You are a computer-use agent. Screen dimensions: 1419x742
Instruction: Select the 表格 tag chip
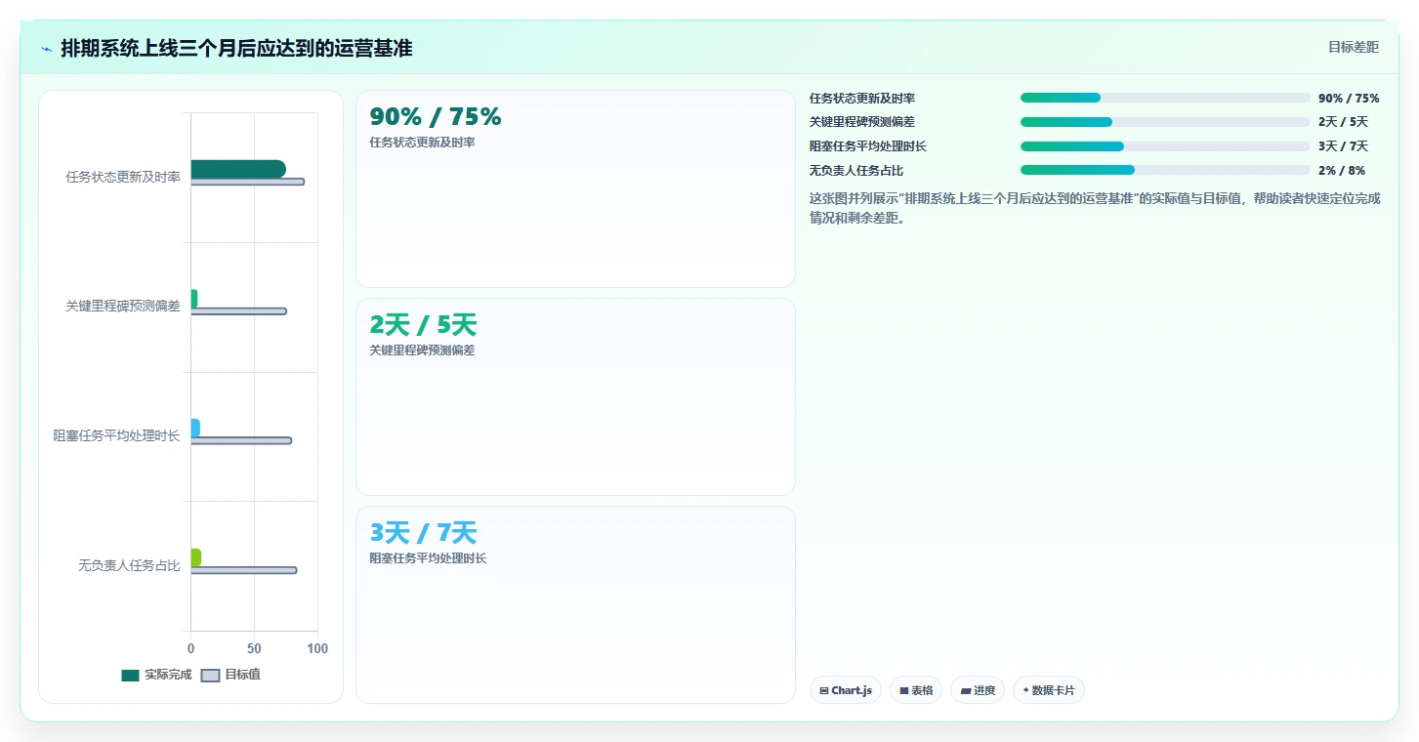pos(916,690)
